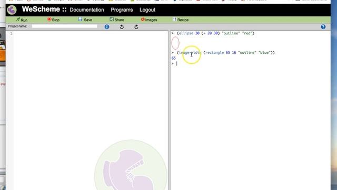Run the program

click(x=22, y=20)
